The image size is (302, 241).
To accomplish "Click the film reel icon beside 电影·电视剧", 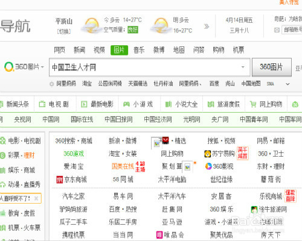I will 3,140.
